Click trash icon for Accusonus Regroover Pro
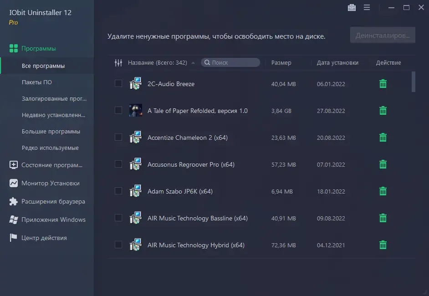This screenshot has height=296, width=429. (383, 164)
